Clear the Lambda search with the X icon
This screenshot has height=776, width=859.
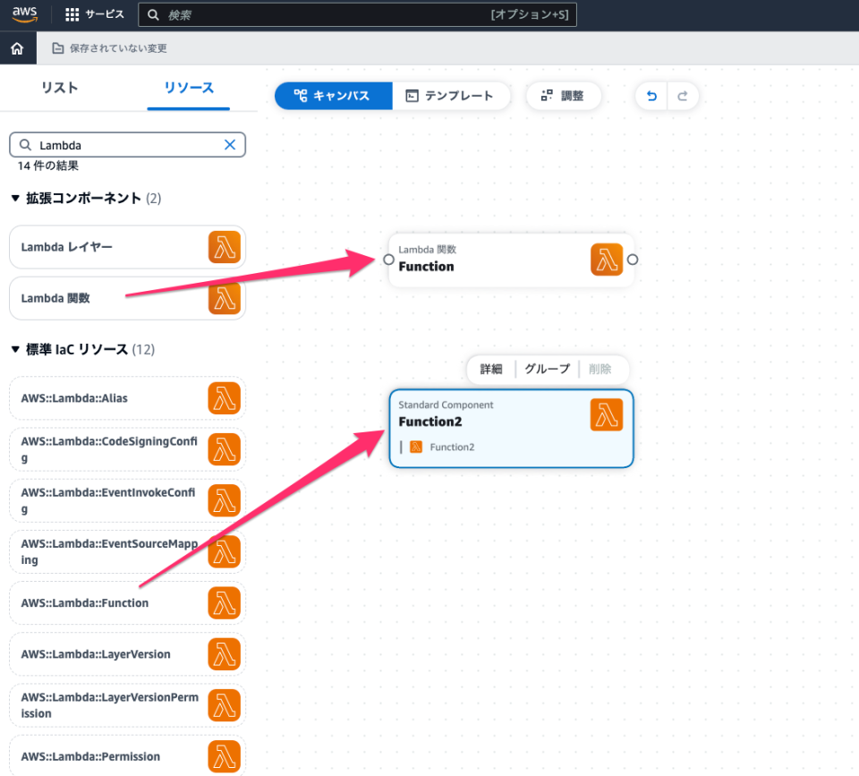click(230, 144)
